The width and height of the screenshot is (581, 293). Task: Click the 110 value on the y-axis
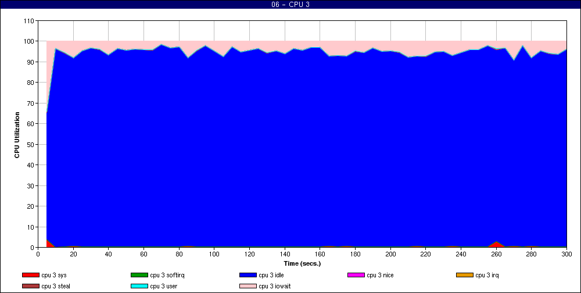point(29,21)
